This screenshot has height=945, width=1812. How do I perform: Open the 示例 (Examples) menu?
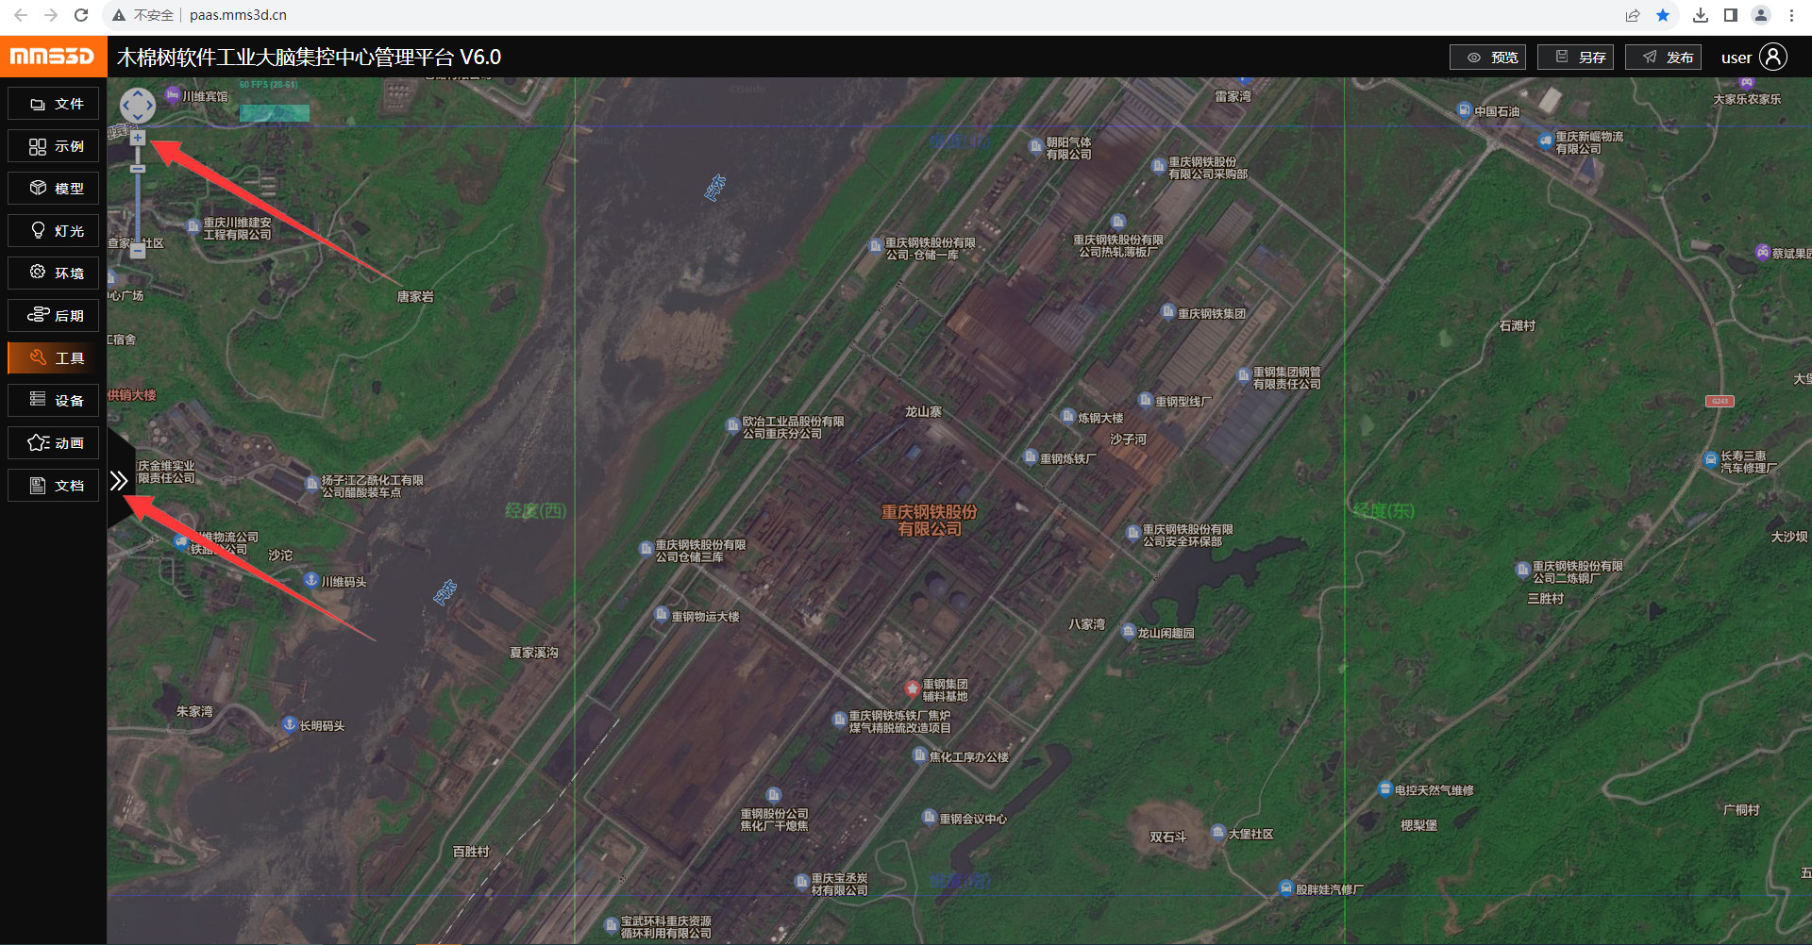pos(54,146)
